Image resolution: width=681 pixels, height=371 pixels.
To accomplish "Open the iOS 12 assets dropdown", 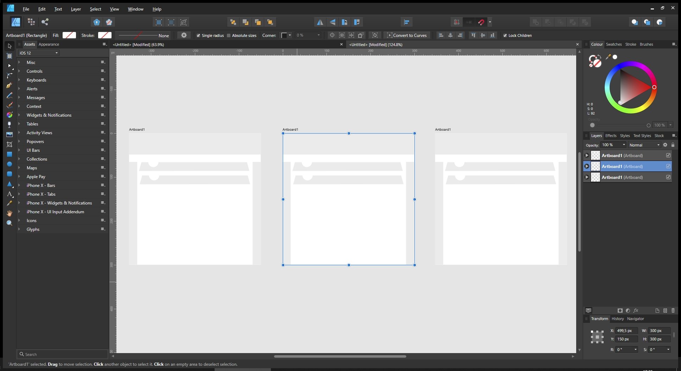I will [38, 53].
